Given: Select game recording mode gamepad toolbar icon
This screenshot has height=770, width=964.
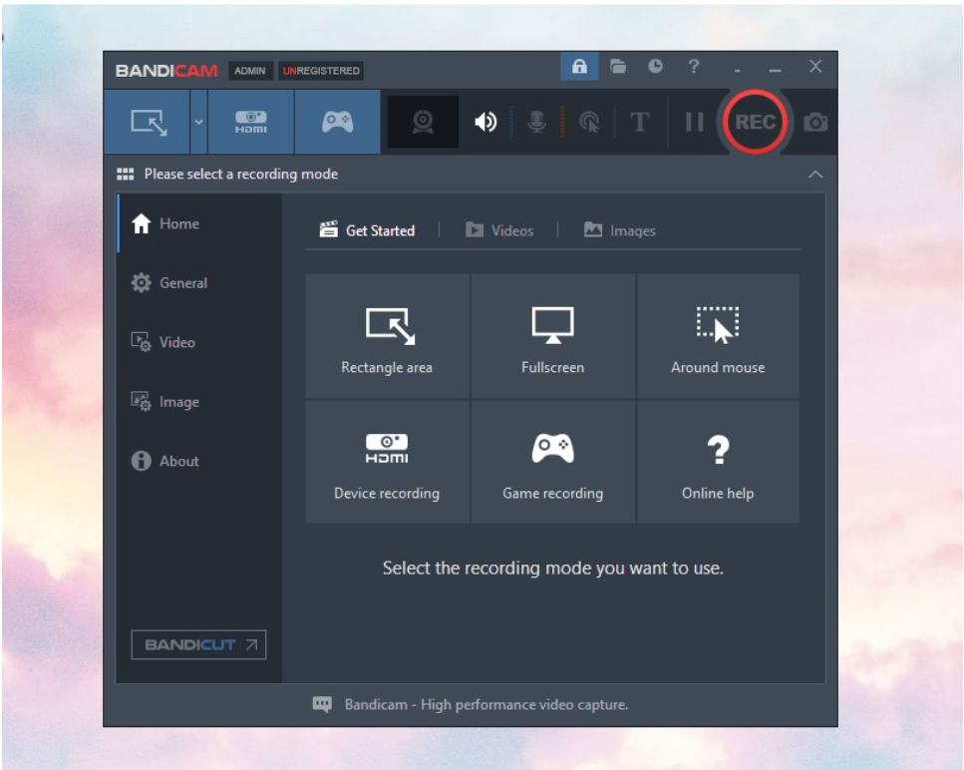Looking at the screenshot, I should coord(338,122).
